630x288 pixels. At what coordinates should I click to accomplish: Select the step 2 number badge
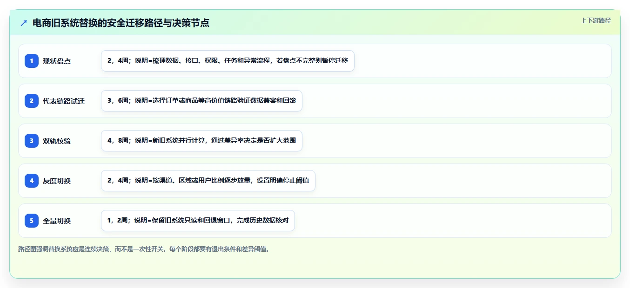click(x=32, y=101)
